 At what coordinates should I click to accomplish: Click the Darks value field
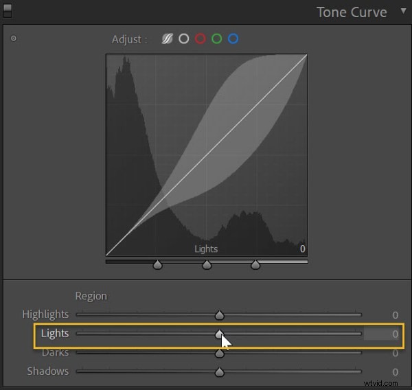(395, 353)
